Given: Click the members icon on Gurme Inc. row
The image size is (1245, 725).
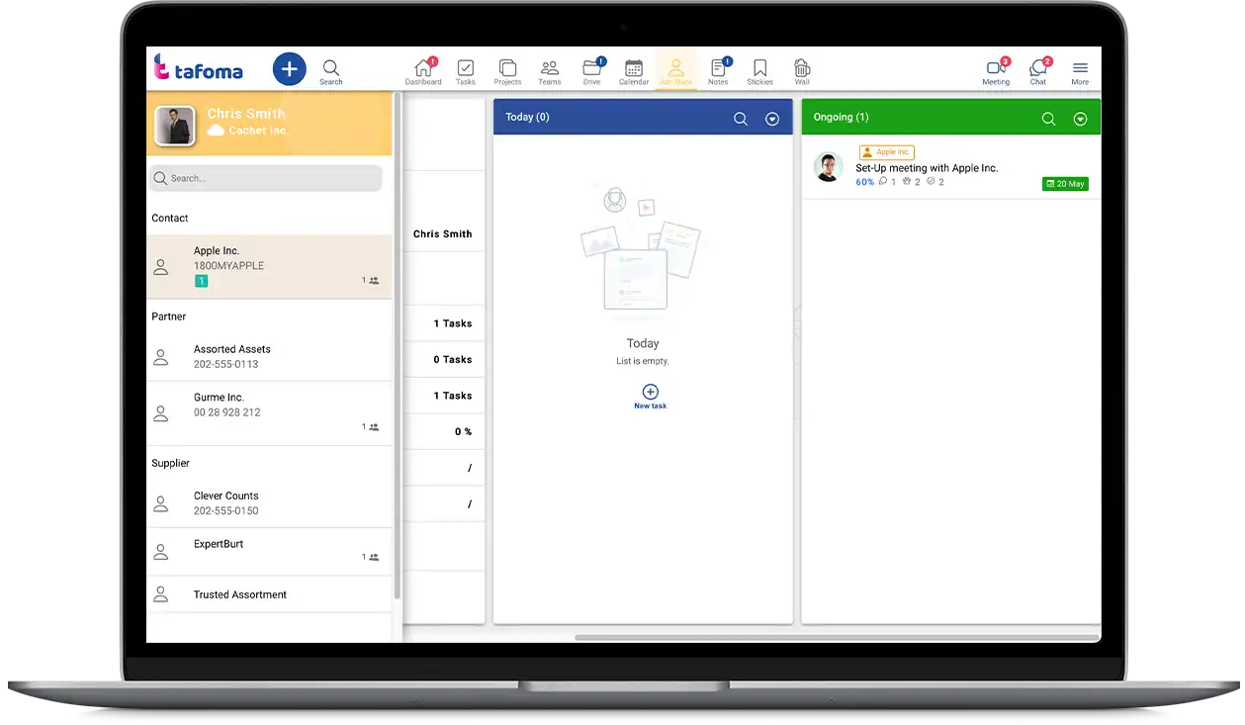Looking at the screenshot, I should pyautogui.click(x=374, y=427).
